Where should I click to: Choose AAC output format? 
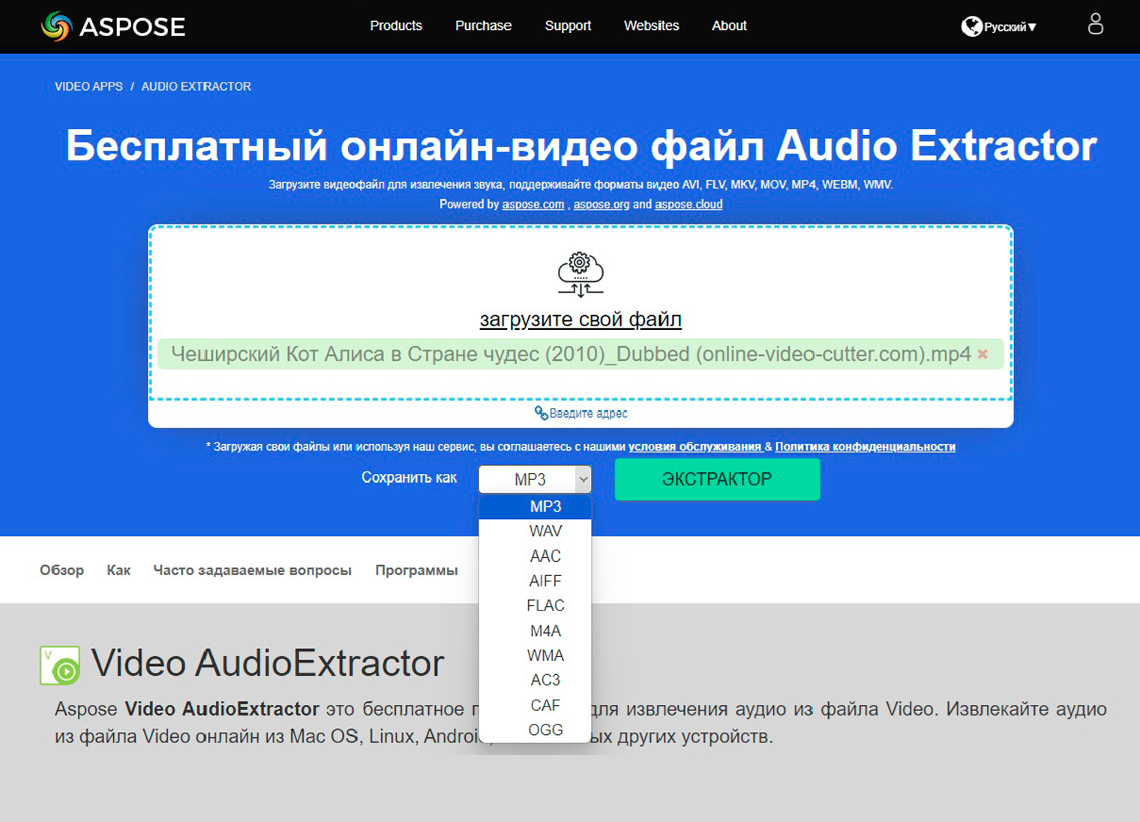point(535,556)
